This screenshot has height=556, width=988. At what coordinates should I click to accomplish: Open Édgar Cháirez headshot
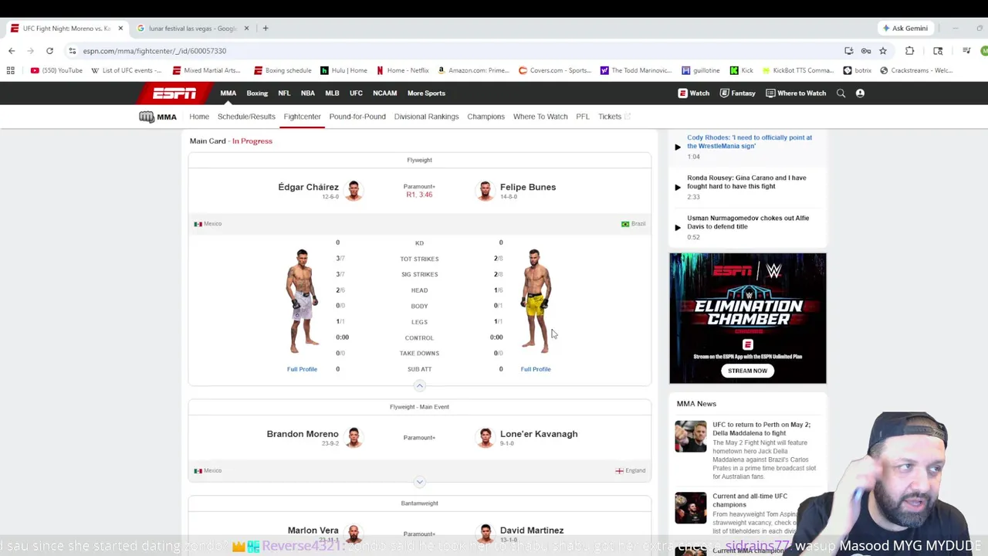pyautogui.click(x=354, y=190)
